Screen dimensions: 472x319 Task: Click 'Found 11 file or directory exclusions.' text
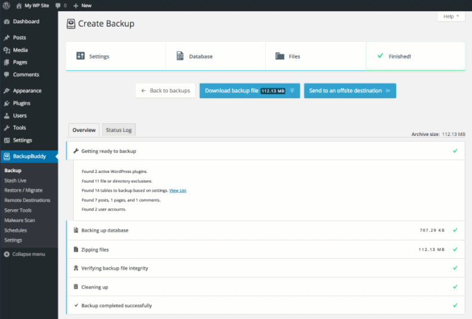[117, 181]
